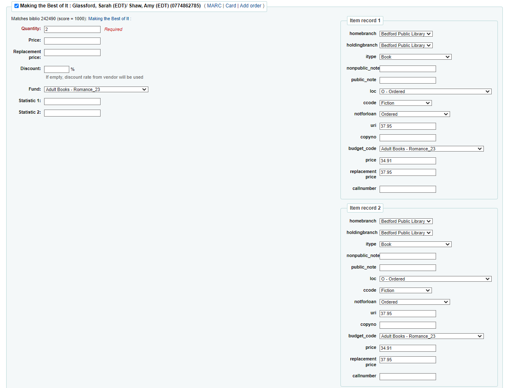
Task: Expand Item record 2 ccode dropdown
Action: tap(406, 290)
